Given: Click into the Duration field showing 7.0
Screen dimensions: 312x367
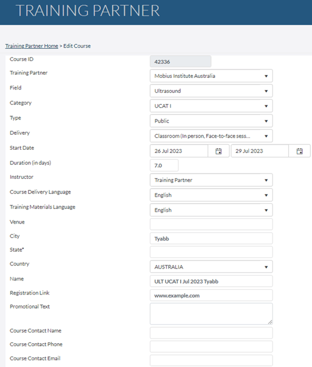Looking at the screenshot, I should pos(164,165).
